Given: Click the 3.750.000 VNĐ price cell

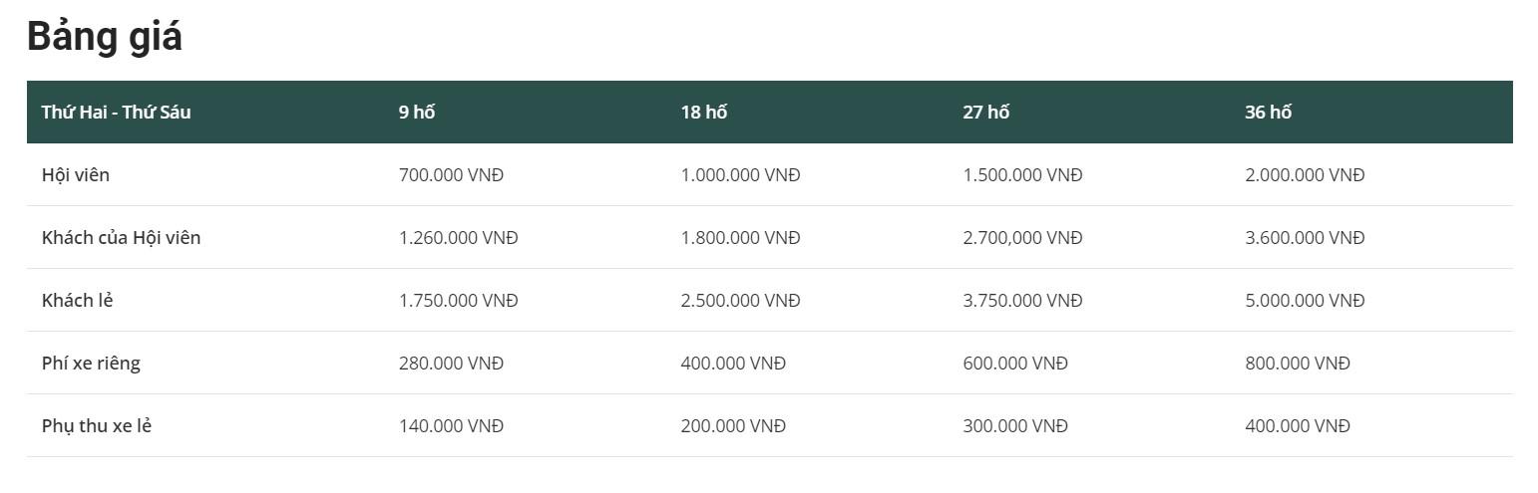Looking at the screenshot, I should click(1022, 300).
